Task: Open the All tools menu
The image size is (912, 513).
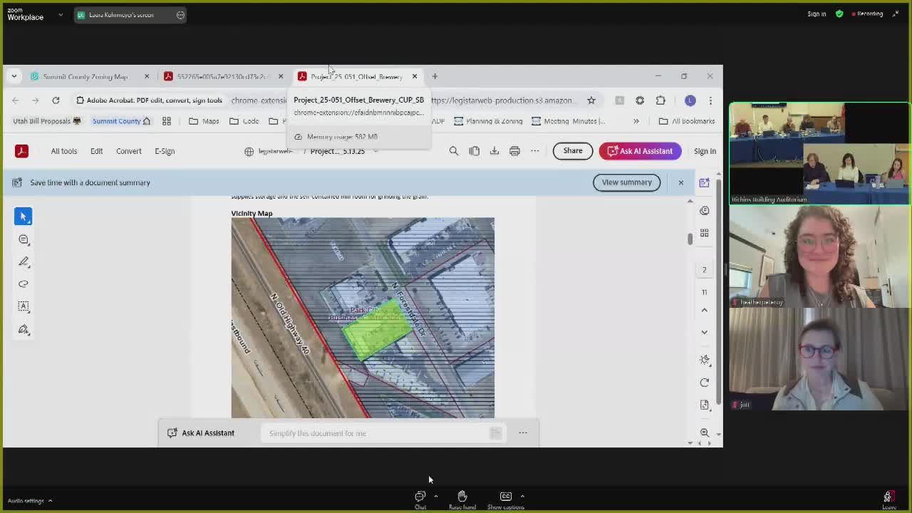Action: click(63, 151)
